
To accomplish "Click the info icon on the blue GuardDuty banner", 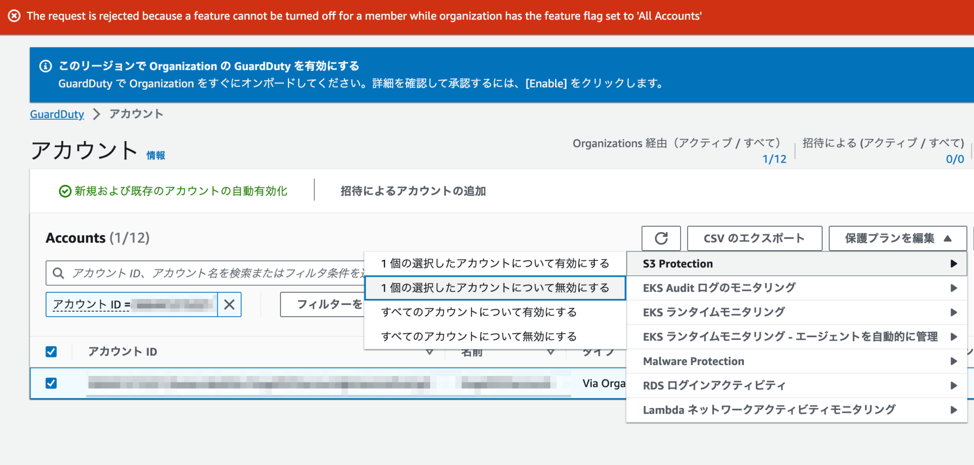I will click(x=45, y=67).
